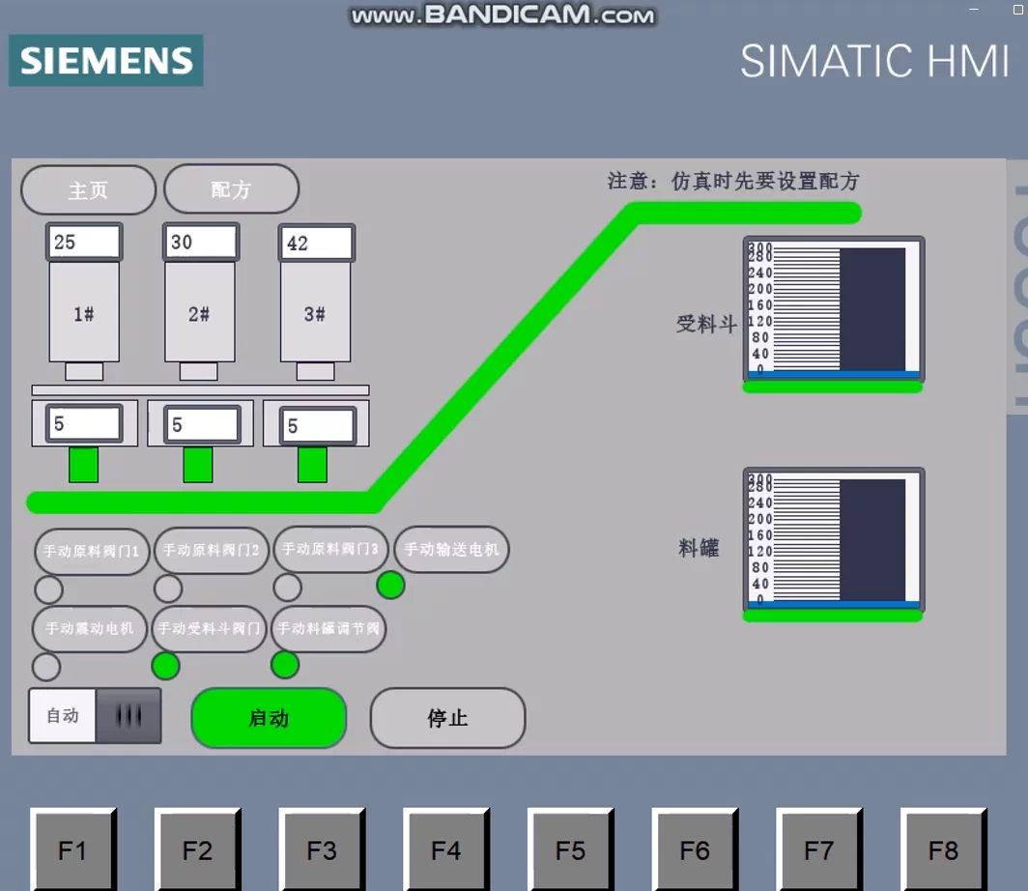Click the SIMATIC HMI title text

pyautogui.click(x=875, y=62)
